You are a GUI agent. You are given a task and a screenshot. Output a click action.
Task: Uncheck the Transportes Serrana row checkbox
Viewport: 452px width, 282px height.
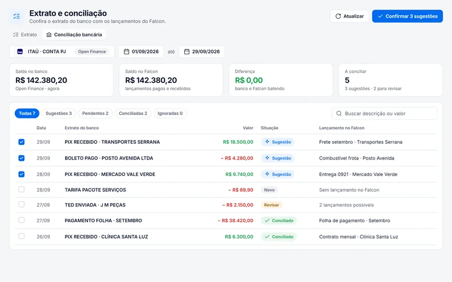tap(21, 142)
